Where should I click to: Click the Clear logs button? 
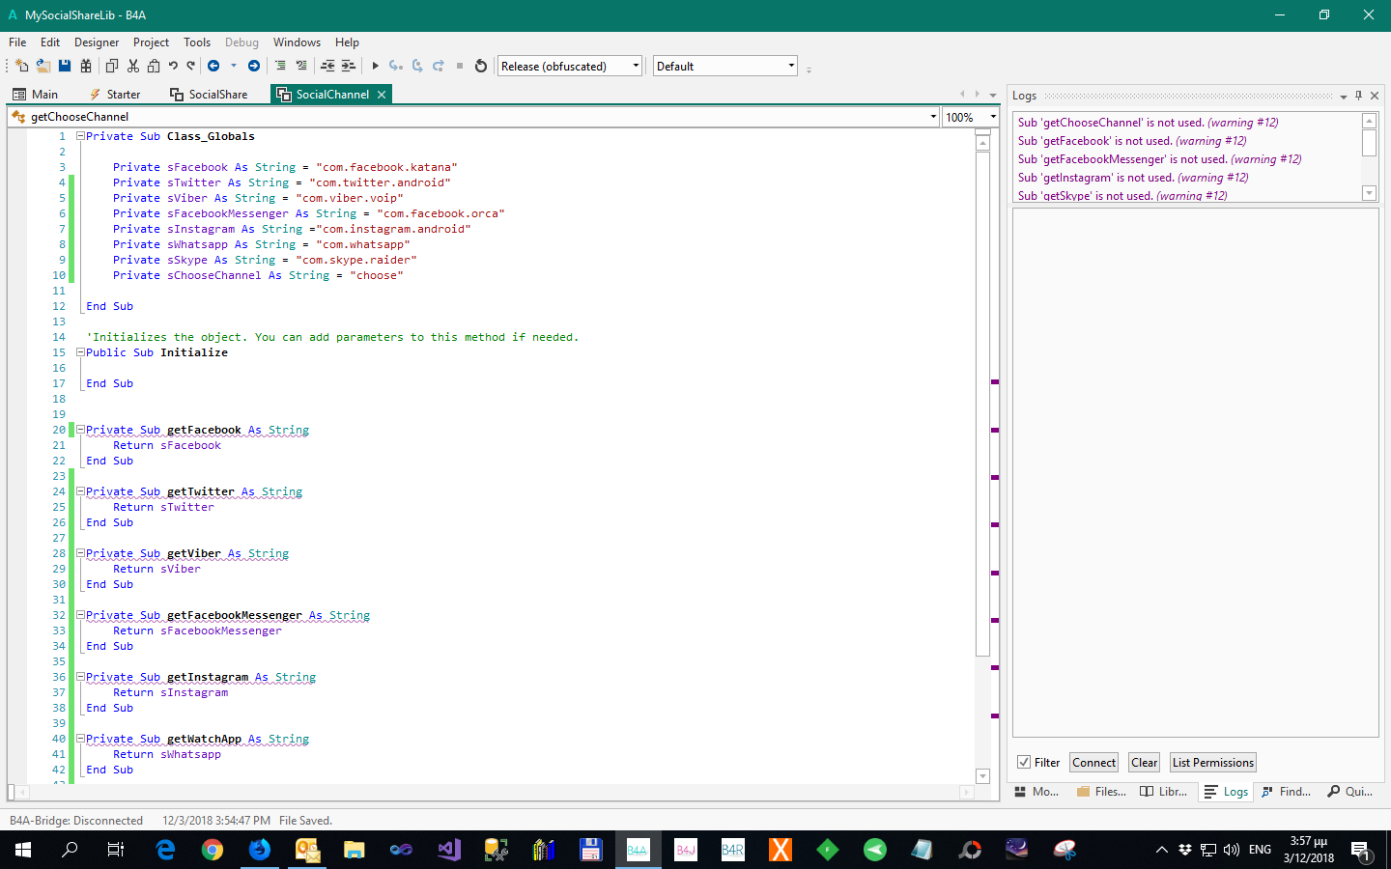(x=1144, y=762)
